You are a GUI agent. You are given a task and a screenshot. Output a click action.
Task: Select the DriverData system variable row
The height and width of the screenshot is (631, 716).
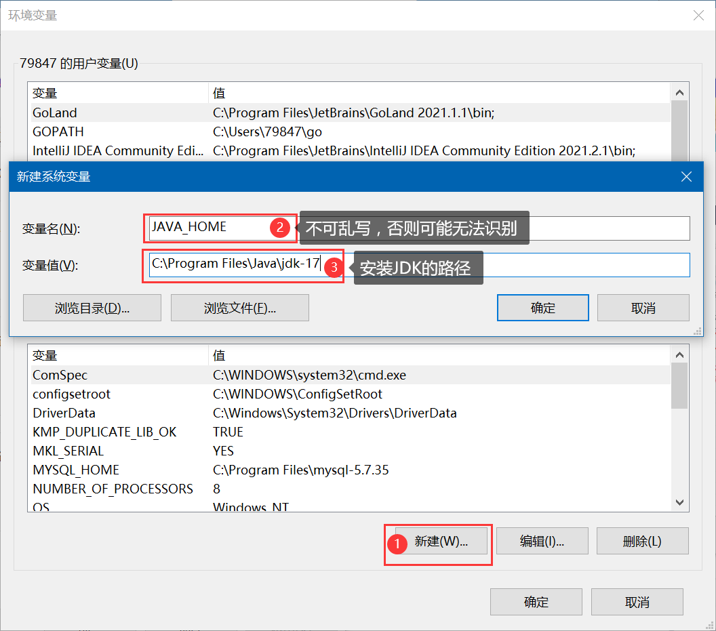351,413
